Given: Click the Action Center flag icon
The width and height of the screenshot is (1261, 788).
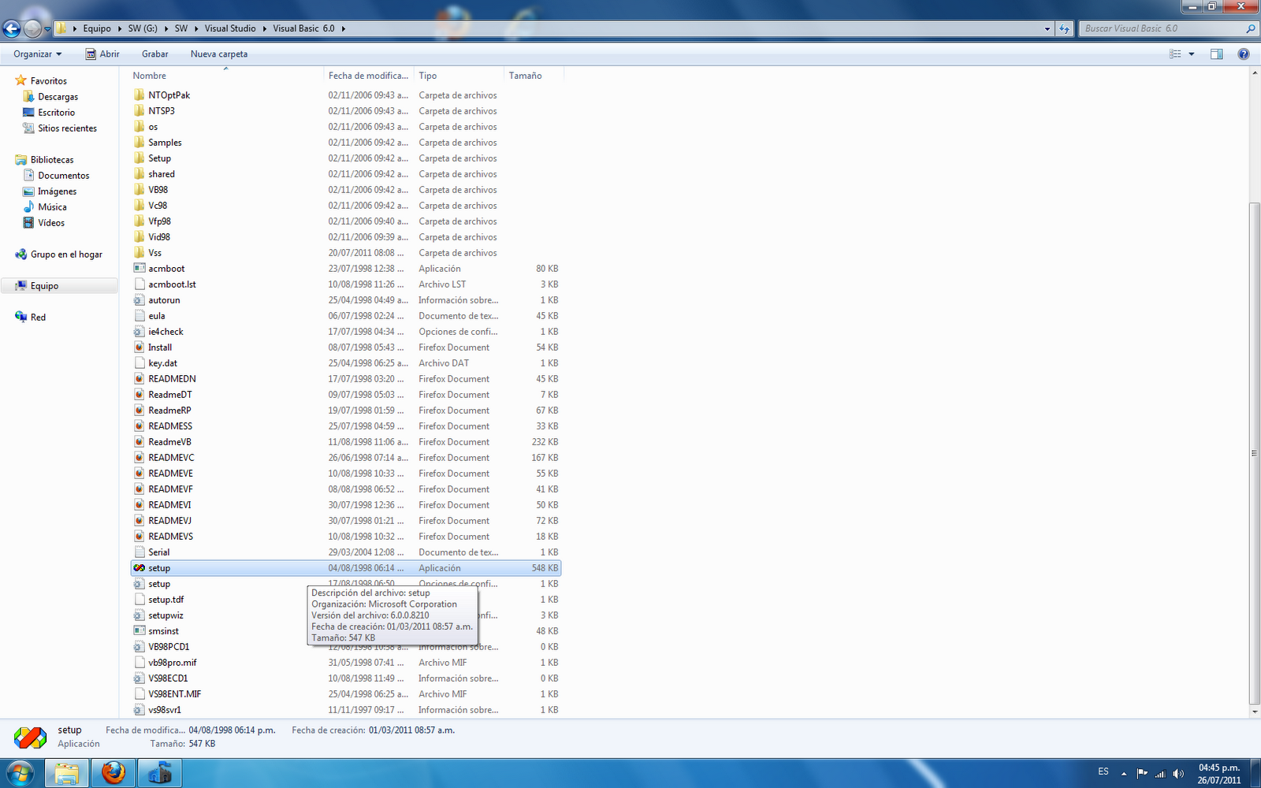Looking at the screenshot, I should 1142,774.
